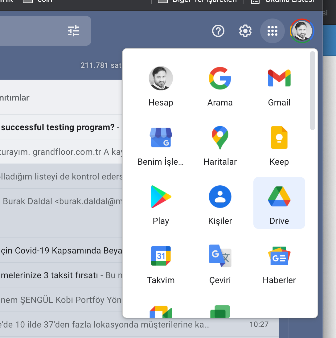Open email 'ŞENGÜL Kobi Portföy Yön'

click(61, 300)
